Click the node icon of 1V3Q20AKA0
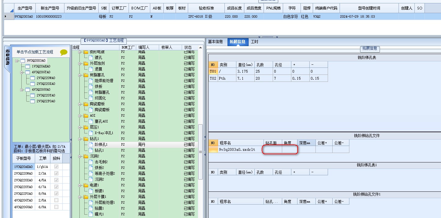Viewport: 441px width, 218px height. point(28,67)
